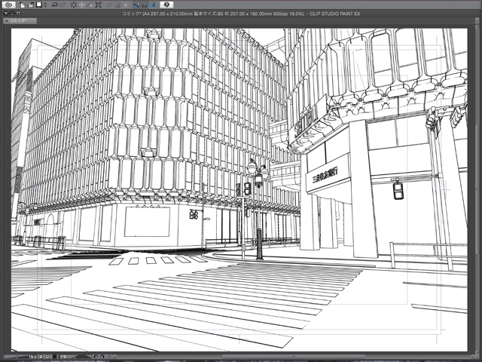Image resolution: width=482 pixels, height=362 pixels.
Task: Toggle Snap to Special Ruler
Action: tap(145, 5)
